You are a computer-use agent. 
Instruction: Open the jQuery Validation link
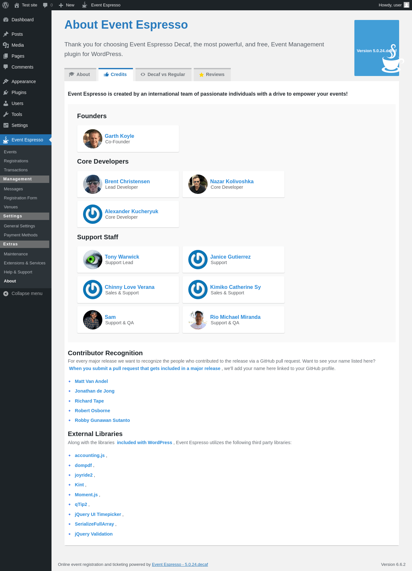94,534
